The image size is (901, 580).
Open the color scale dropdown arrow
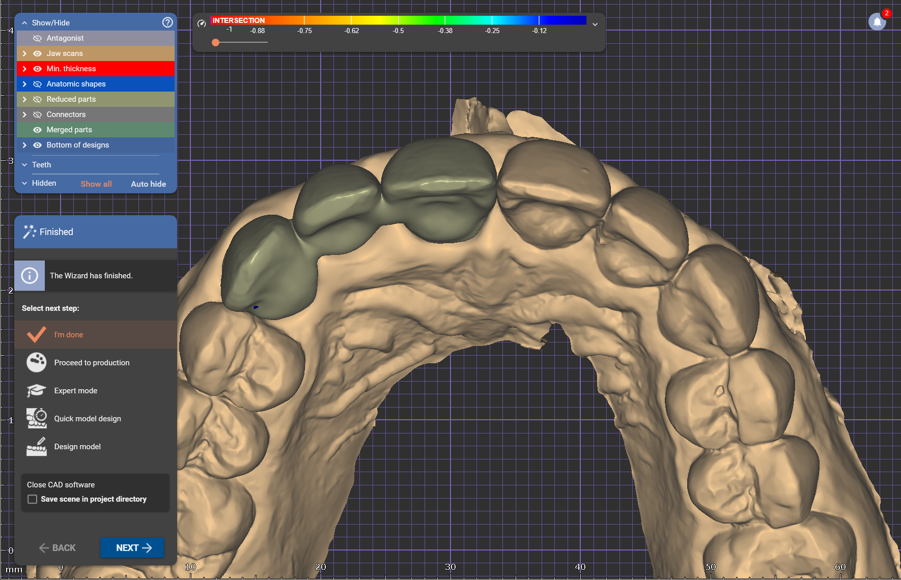[x=595, y=24]
